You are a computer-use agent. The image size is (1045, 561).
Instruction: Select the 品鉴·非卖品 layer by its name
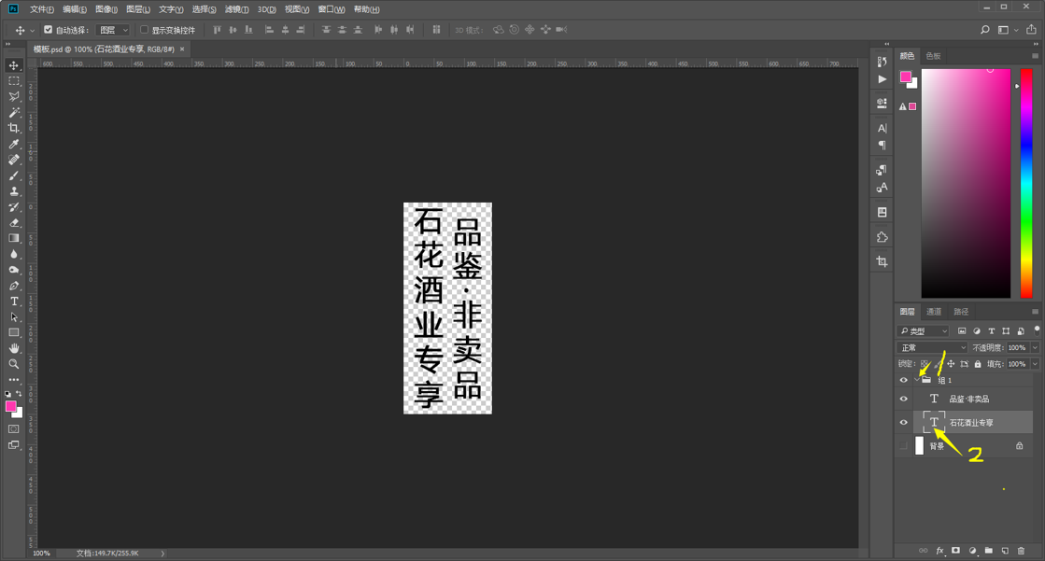pyautogui.click(x=969, y=400)
